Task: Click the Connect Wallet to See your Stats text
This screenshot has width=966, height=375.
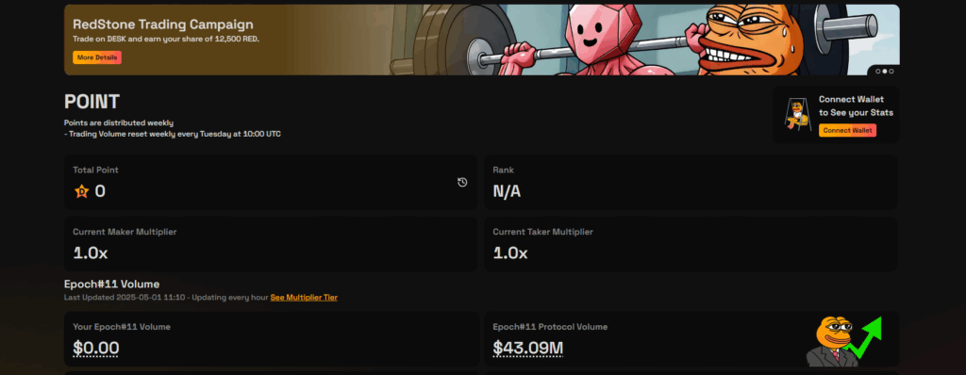Action: (x=856, y=106)
